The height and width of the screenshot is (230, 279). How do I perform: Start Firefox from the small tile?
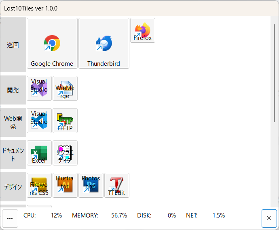pos(143,31)
